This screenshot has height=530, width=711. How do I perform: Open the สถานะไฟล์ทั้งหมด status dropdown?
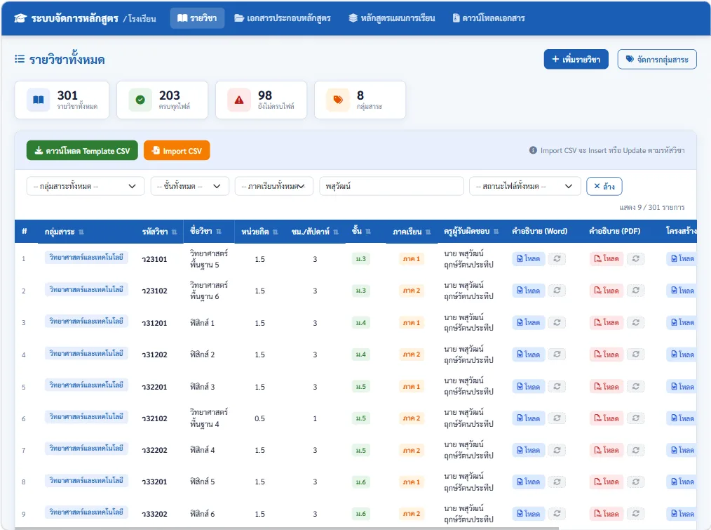524,186
